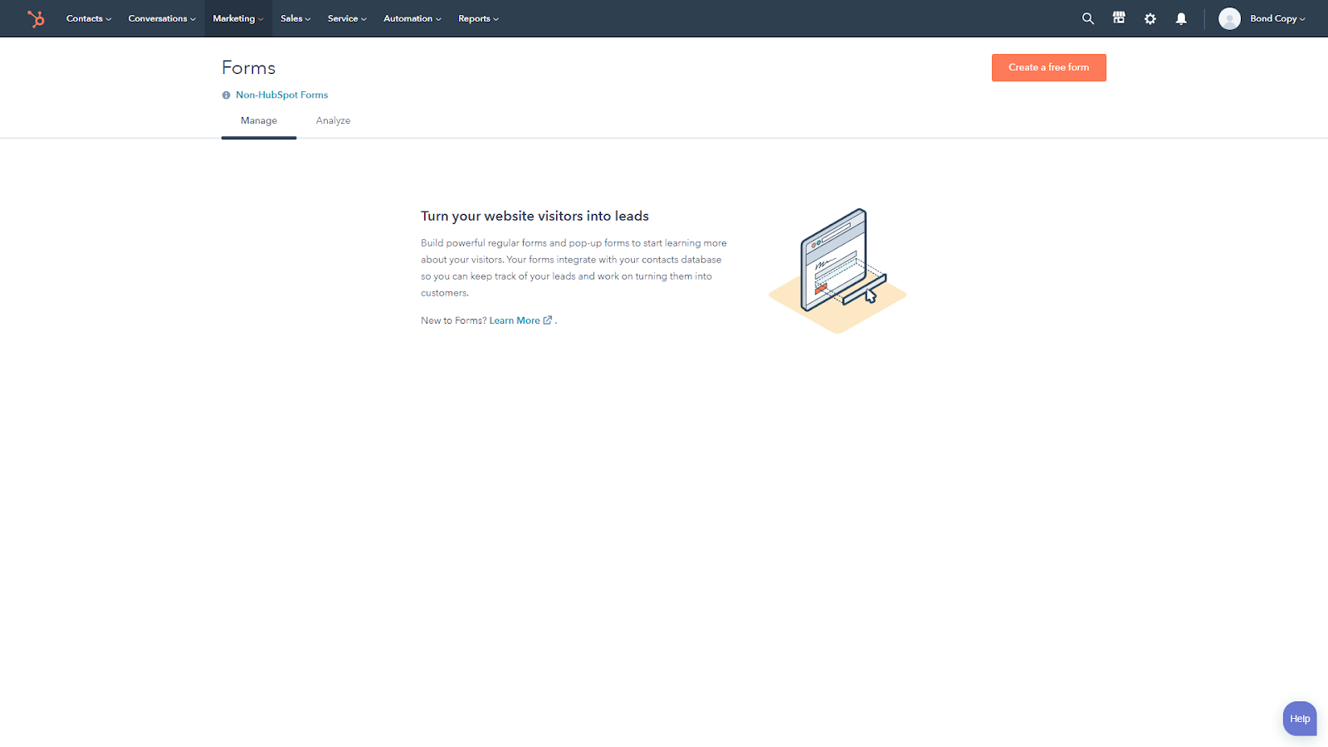Switch to the Analyze tab
The width and height of the screenshot is (1328, 747).
[333, 121]
